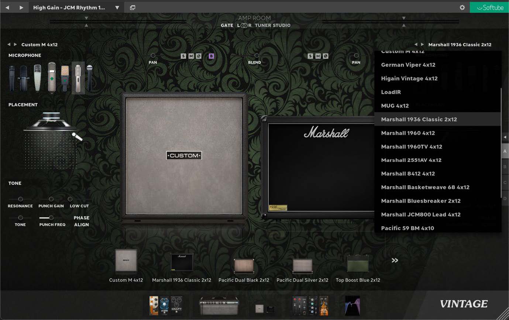Open the Phase Align control
The width and height of the screenshot is (509, 320).
(x=81, y=221)
